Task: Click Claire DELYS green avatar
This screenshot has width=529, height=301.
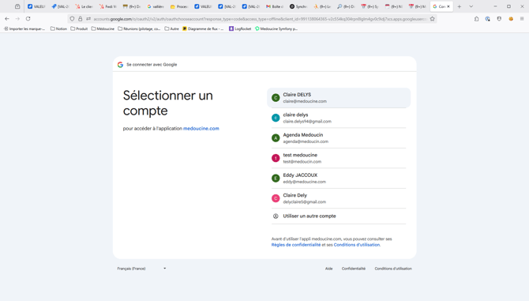Action: (x=276, y=98)
